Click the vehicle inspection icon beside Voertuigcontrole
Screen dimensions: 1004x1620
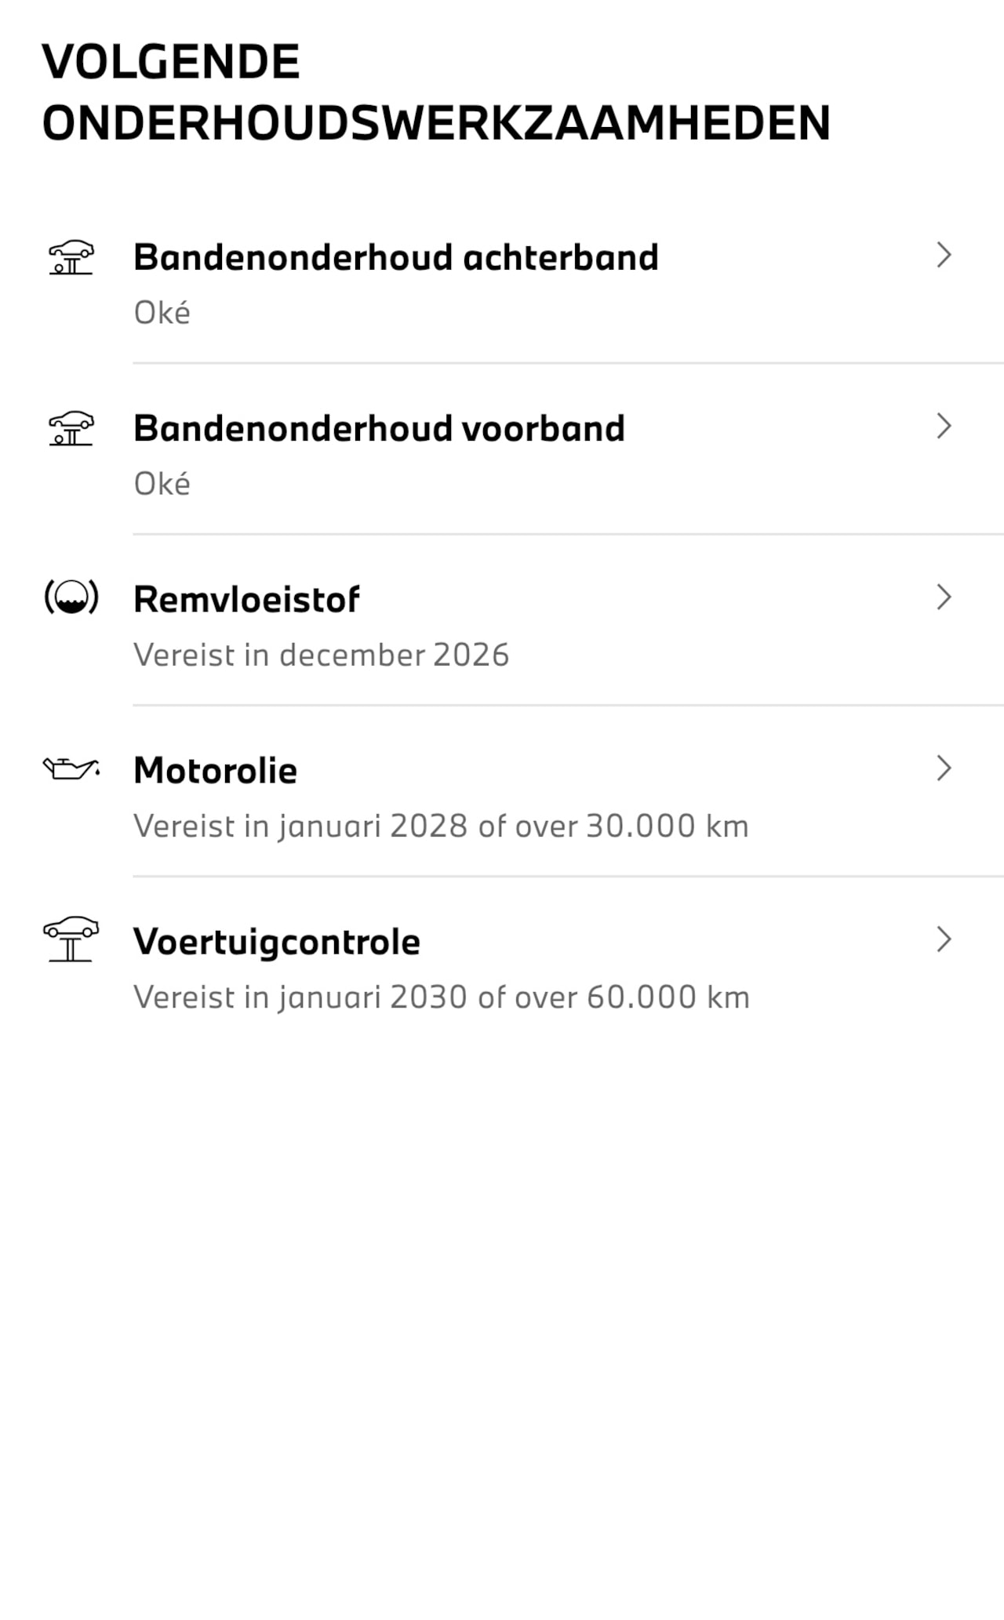[71, 939]
